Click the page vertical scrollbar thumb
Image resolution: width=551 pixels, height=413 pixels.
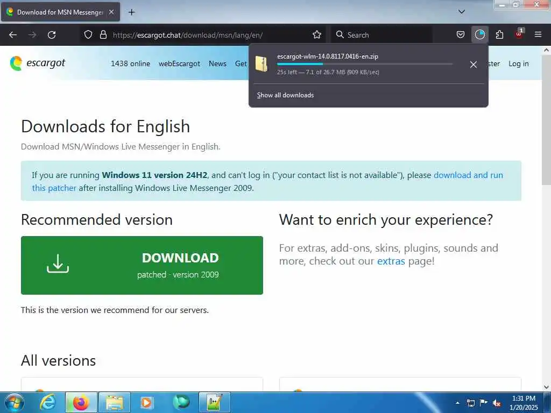click(546, 119)
